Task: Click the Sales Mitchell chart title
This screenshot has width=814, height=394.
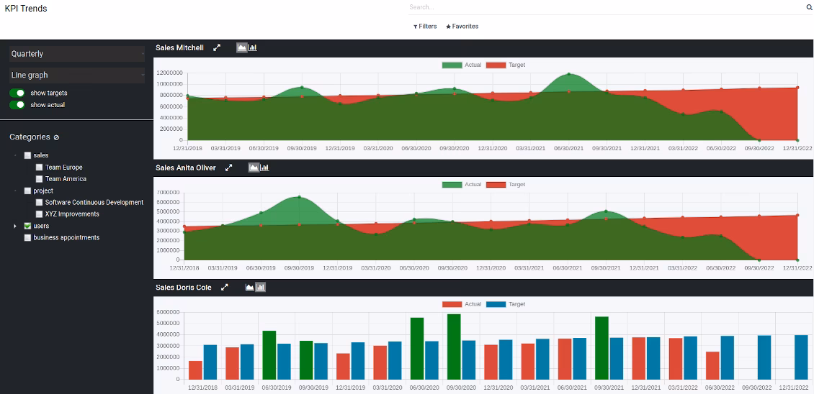Action: tap(179, 47)
